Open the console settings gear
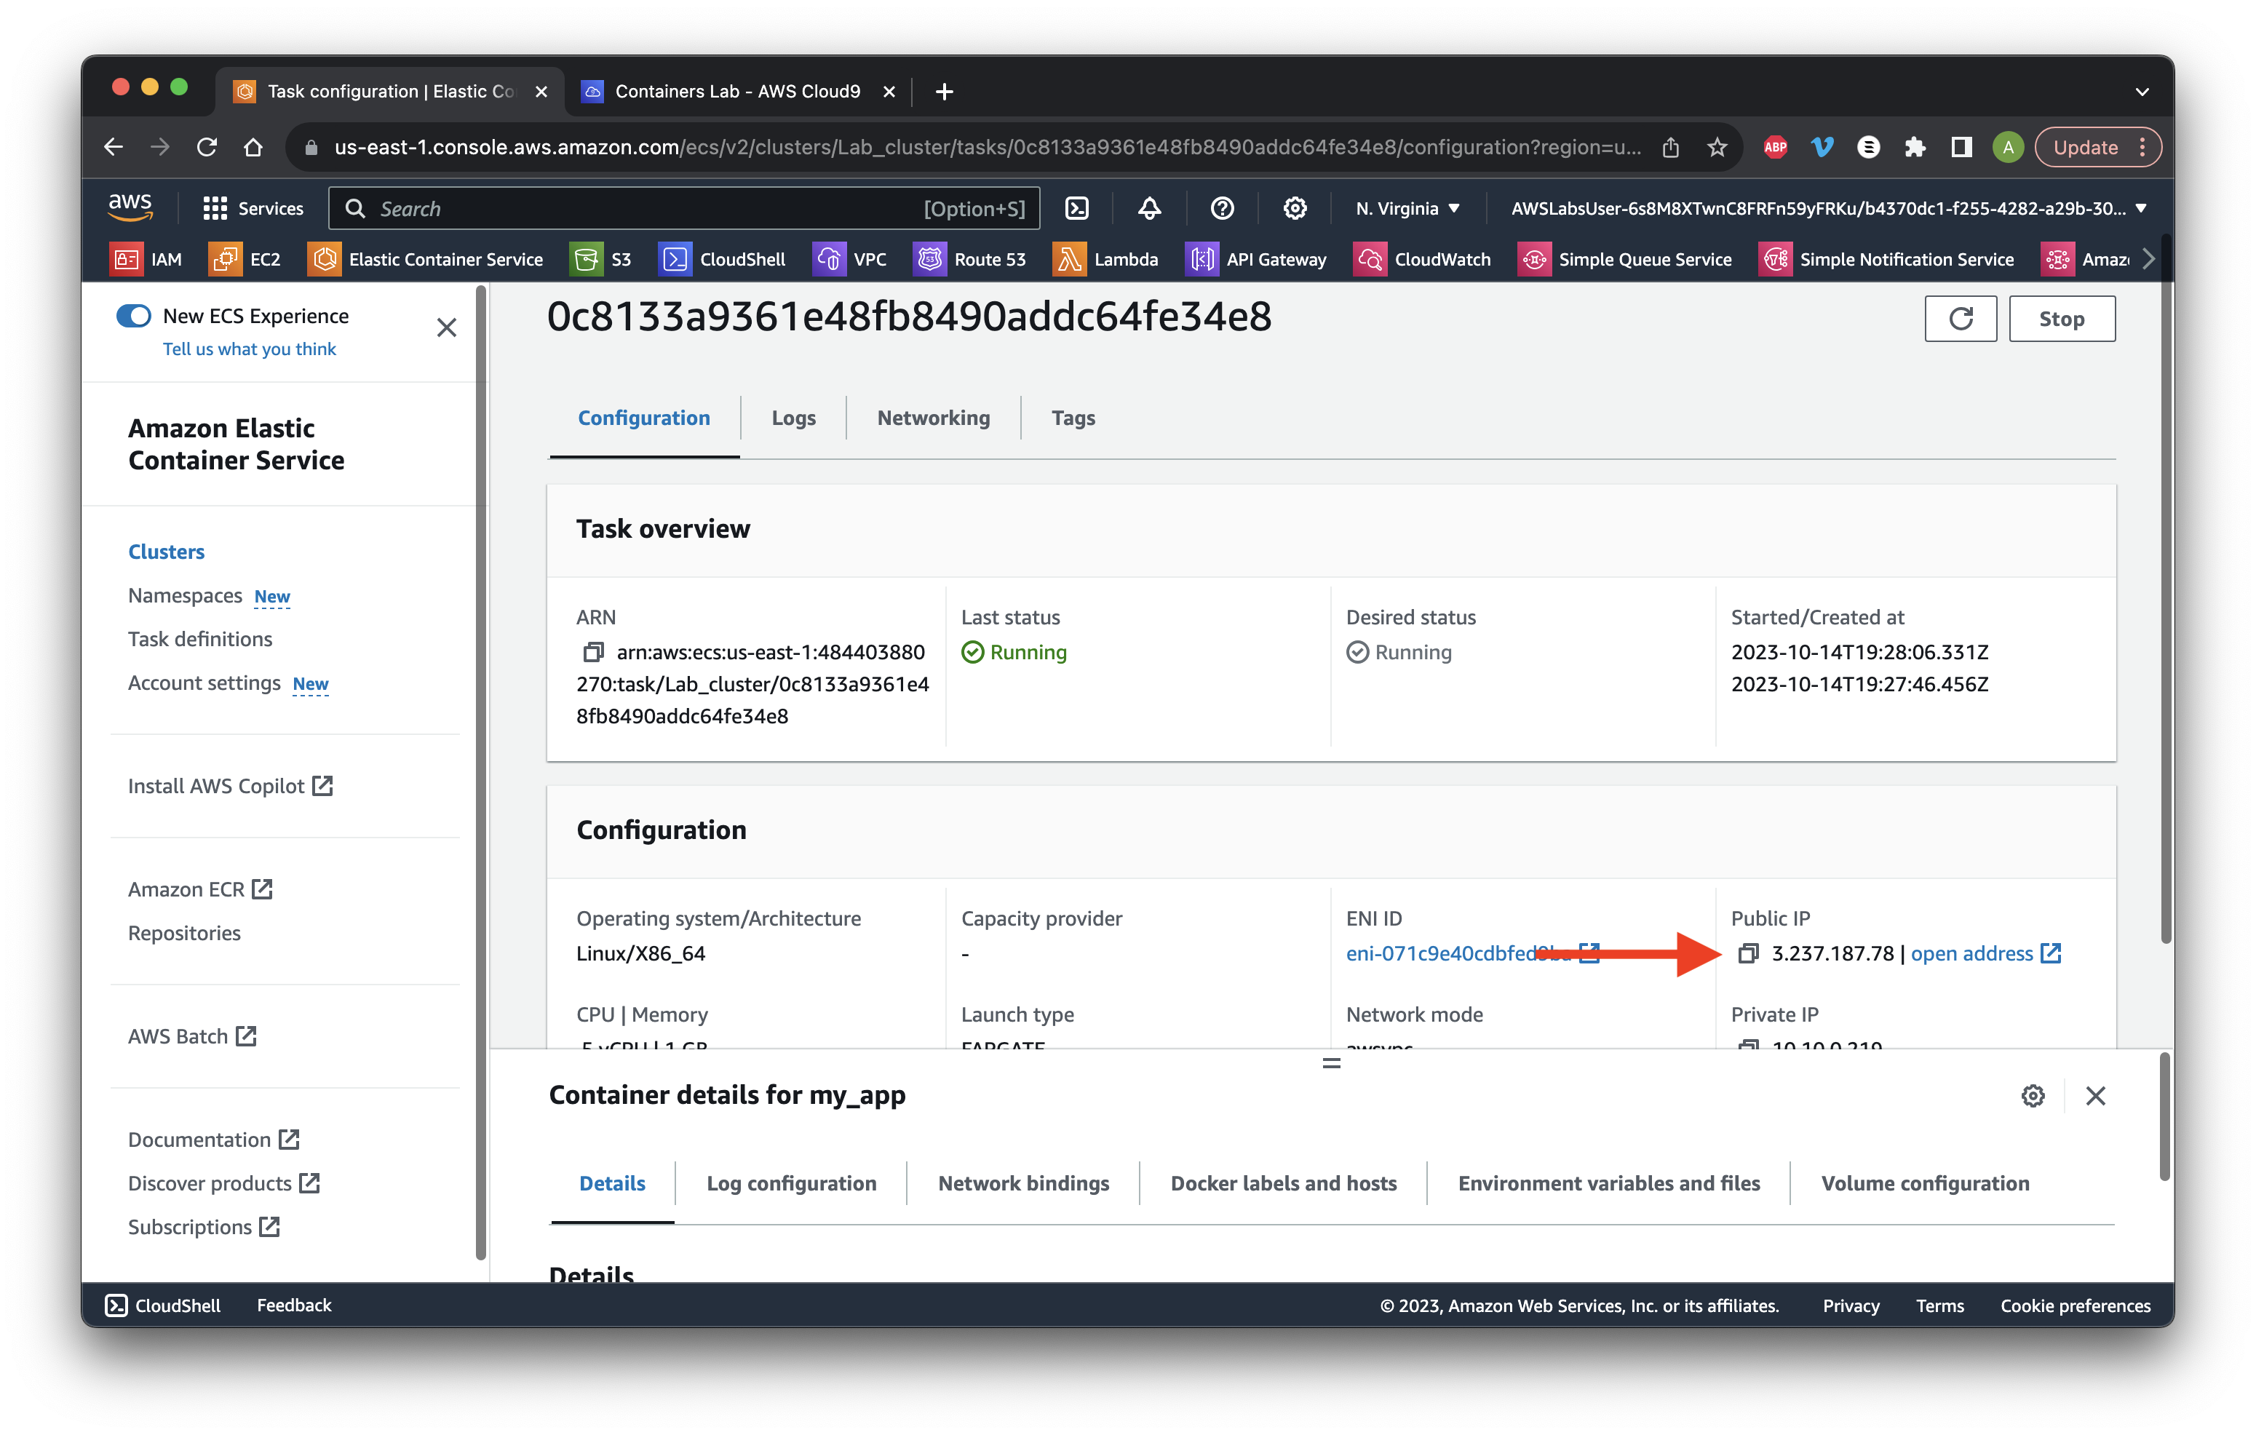2256x1435 pixels. pyautogui.click(x=1295, y=208)
